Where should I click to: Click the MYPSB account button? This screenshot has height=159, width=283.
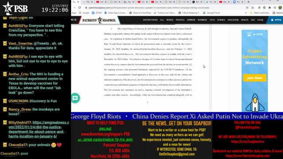click(x=276, y=20)
